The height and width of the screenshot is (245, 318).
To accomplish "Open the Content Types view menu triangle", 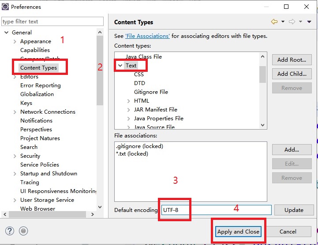I will pos(309,22).
